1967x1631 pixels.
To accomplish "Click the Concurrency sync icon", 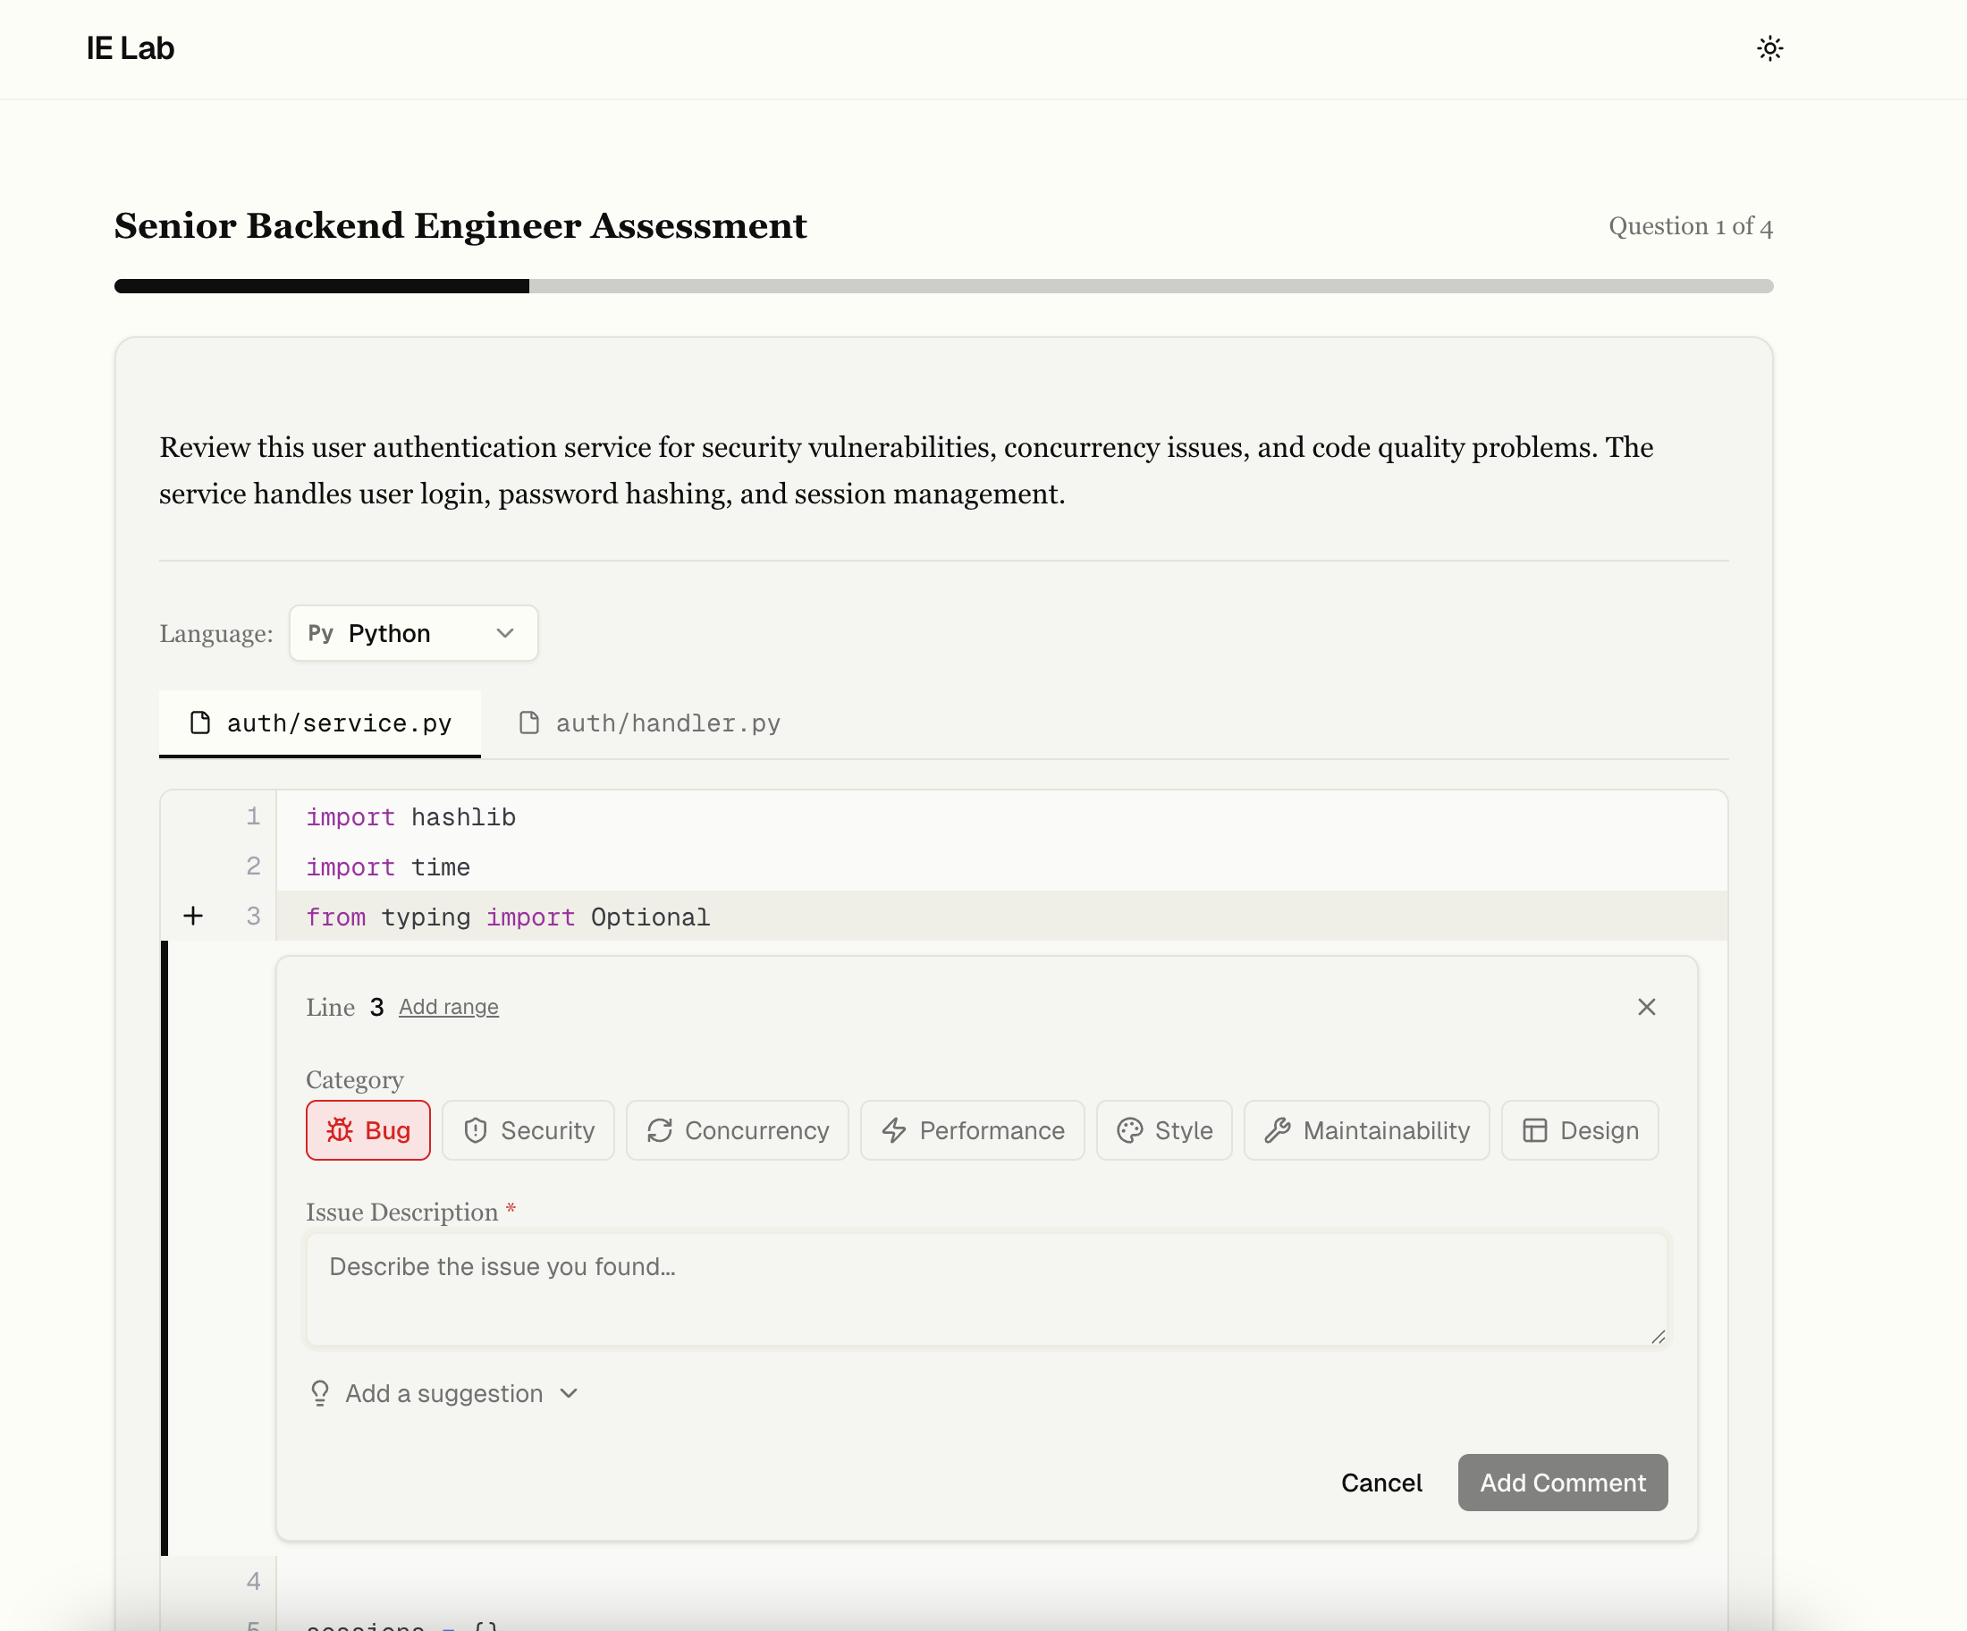I will [661, 1129].
